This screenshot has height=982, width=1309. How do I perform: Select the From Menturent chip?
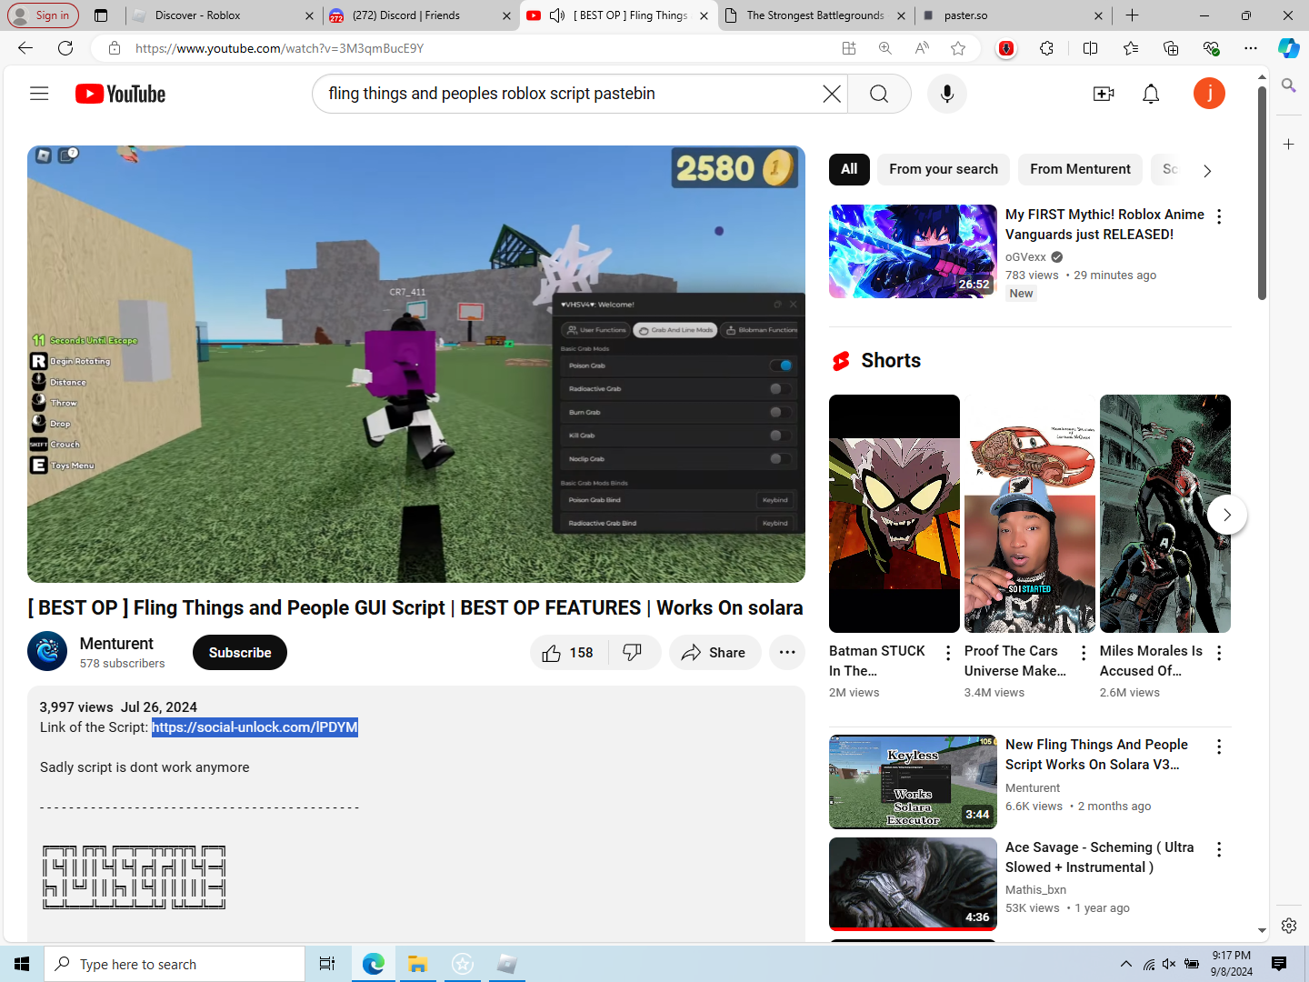(x=1080, y=169)
